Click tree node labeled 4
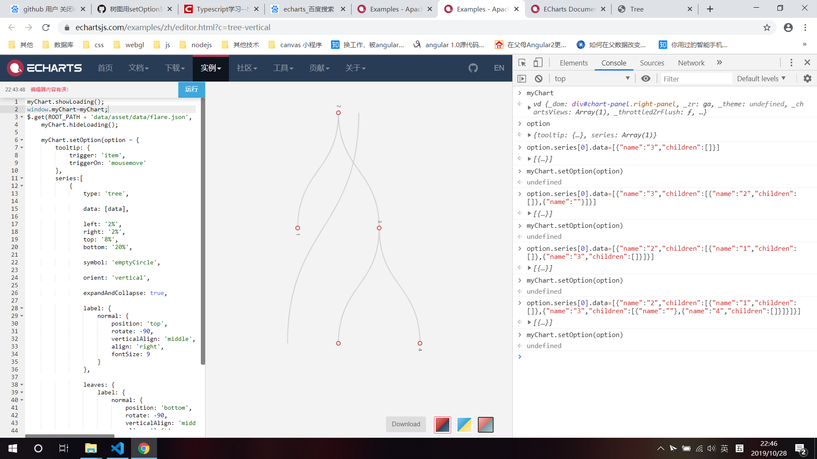This screenshot has width=817, height=459. click(420, 343)
